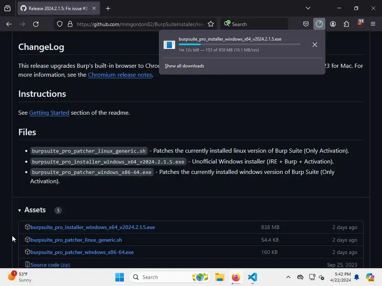Click the Firefox Search box
382x286 pixels.
pyautogui.click(x=254, y=24)
